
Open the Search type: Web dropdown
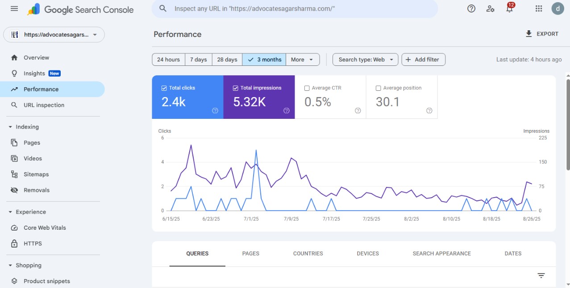tap(365, 59)
